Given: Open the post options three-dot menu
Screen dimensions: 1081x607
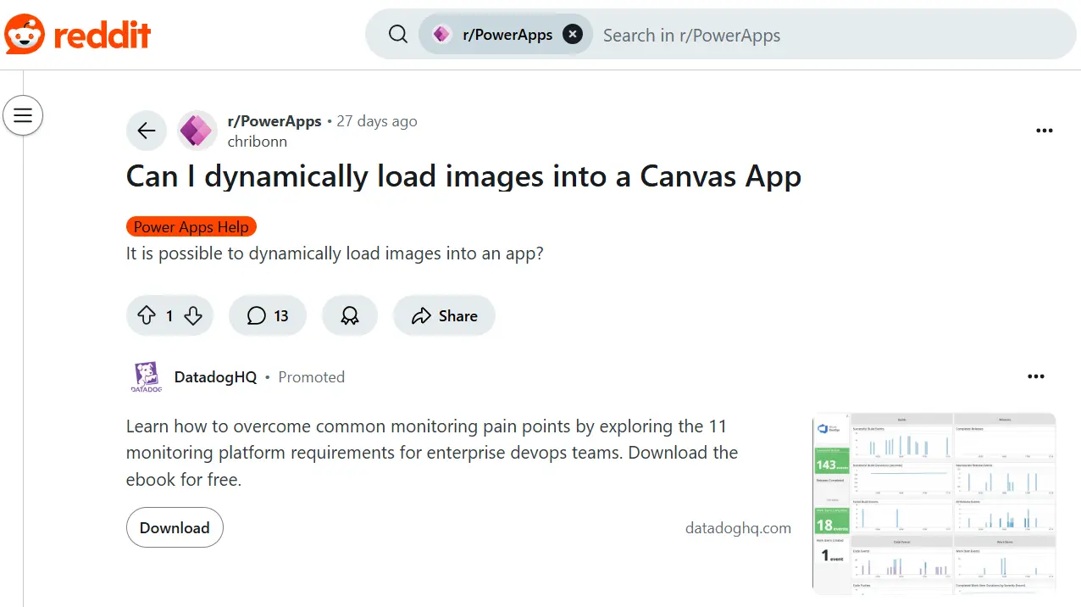Looking at the screenshot, I should click(1045, 131).
